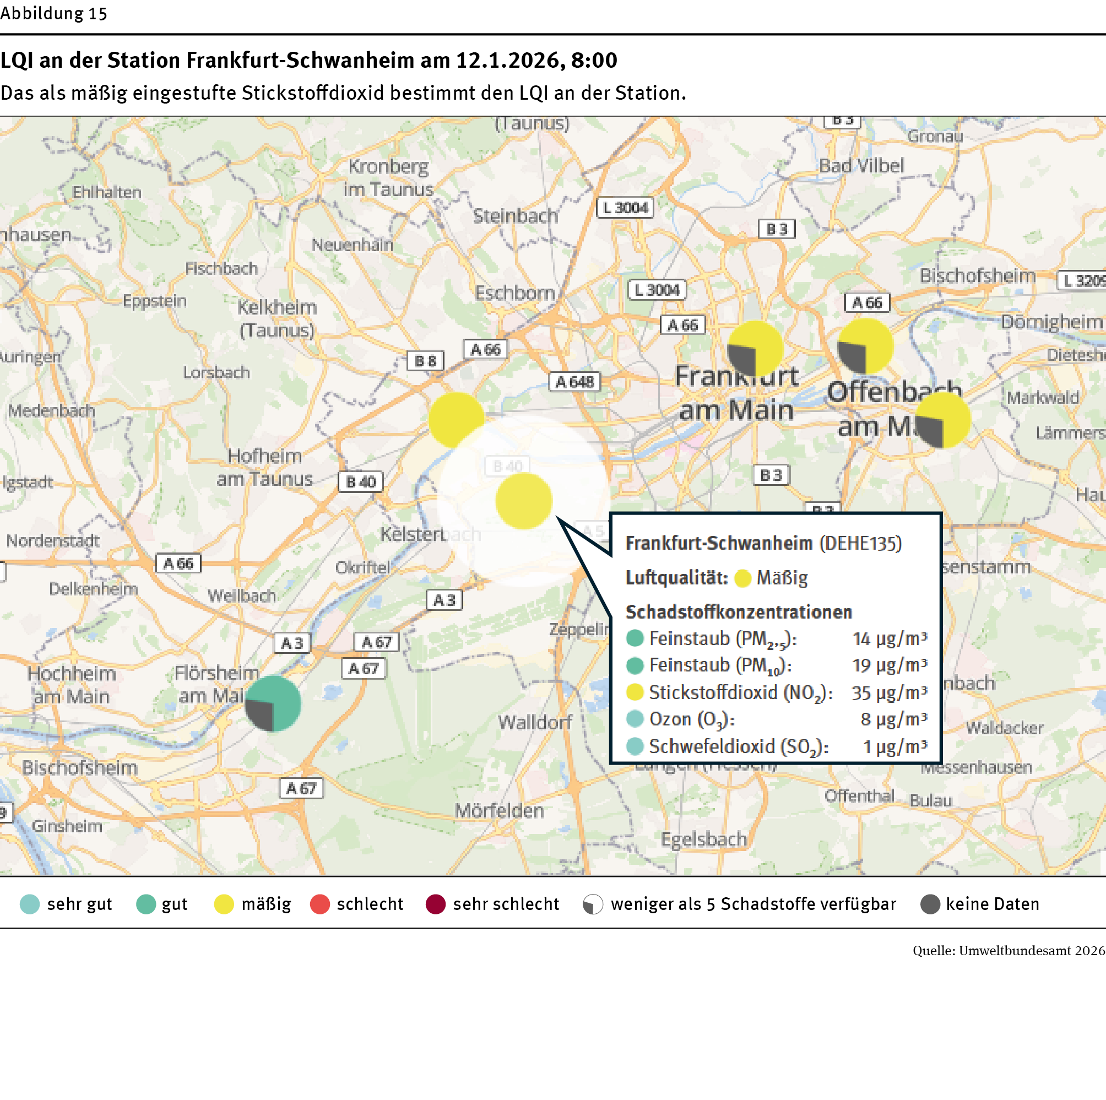
Task: Click the 'schlecht' red legend dot
Action: pyautogui.click(x=319, y=904)
